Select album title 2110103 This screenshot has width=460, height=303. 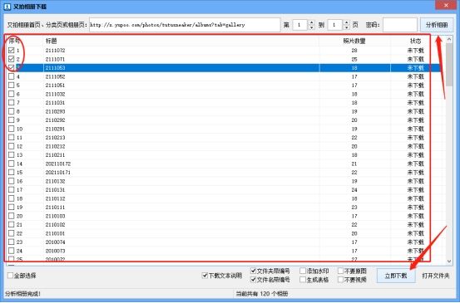pyautogui.click(x=55, y=216)
